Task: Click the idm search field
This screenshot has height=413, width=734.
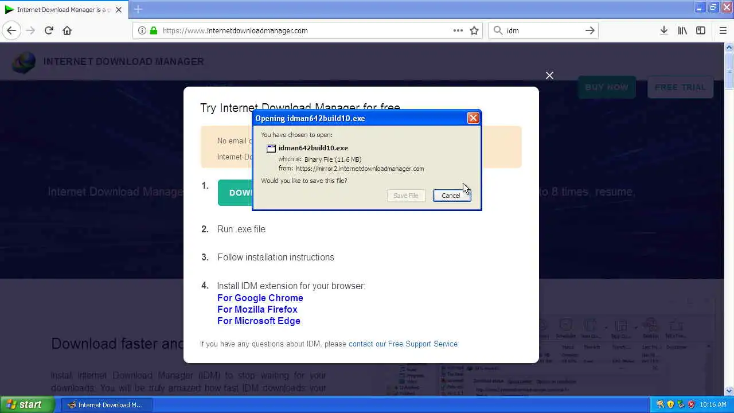Action: pyautogui.click(x=544, y=30)
